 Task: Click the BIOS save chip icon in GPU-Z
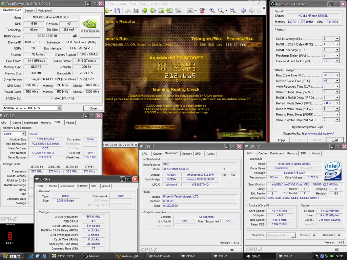(x=75, y=36)
